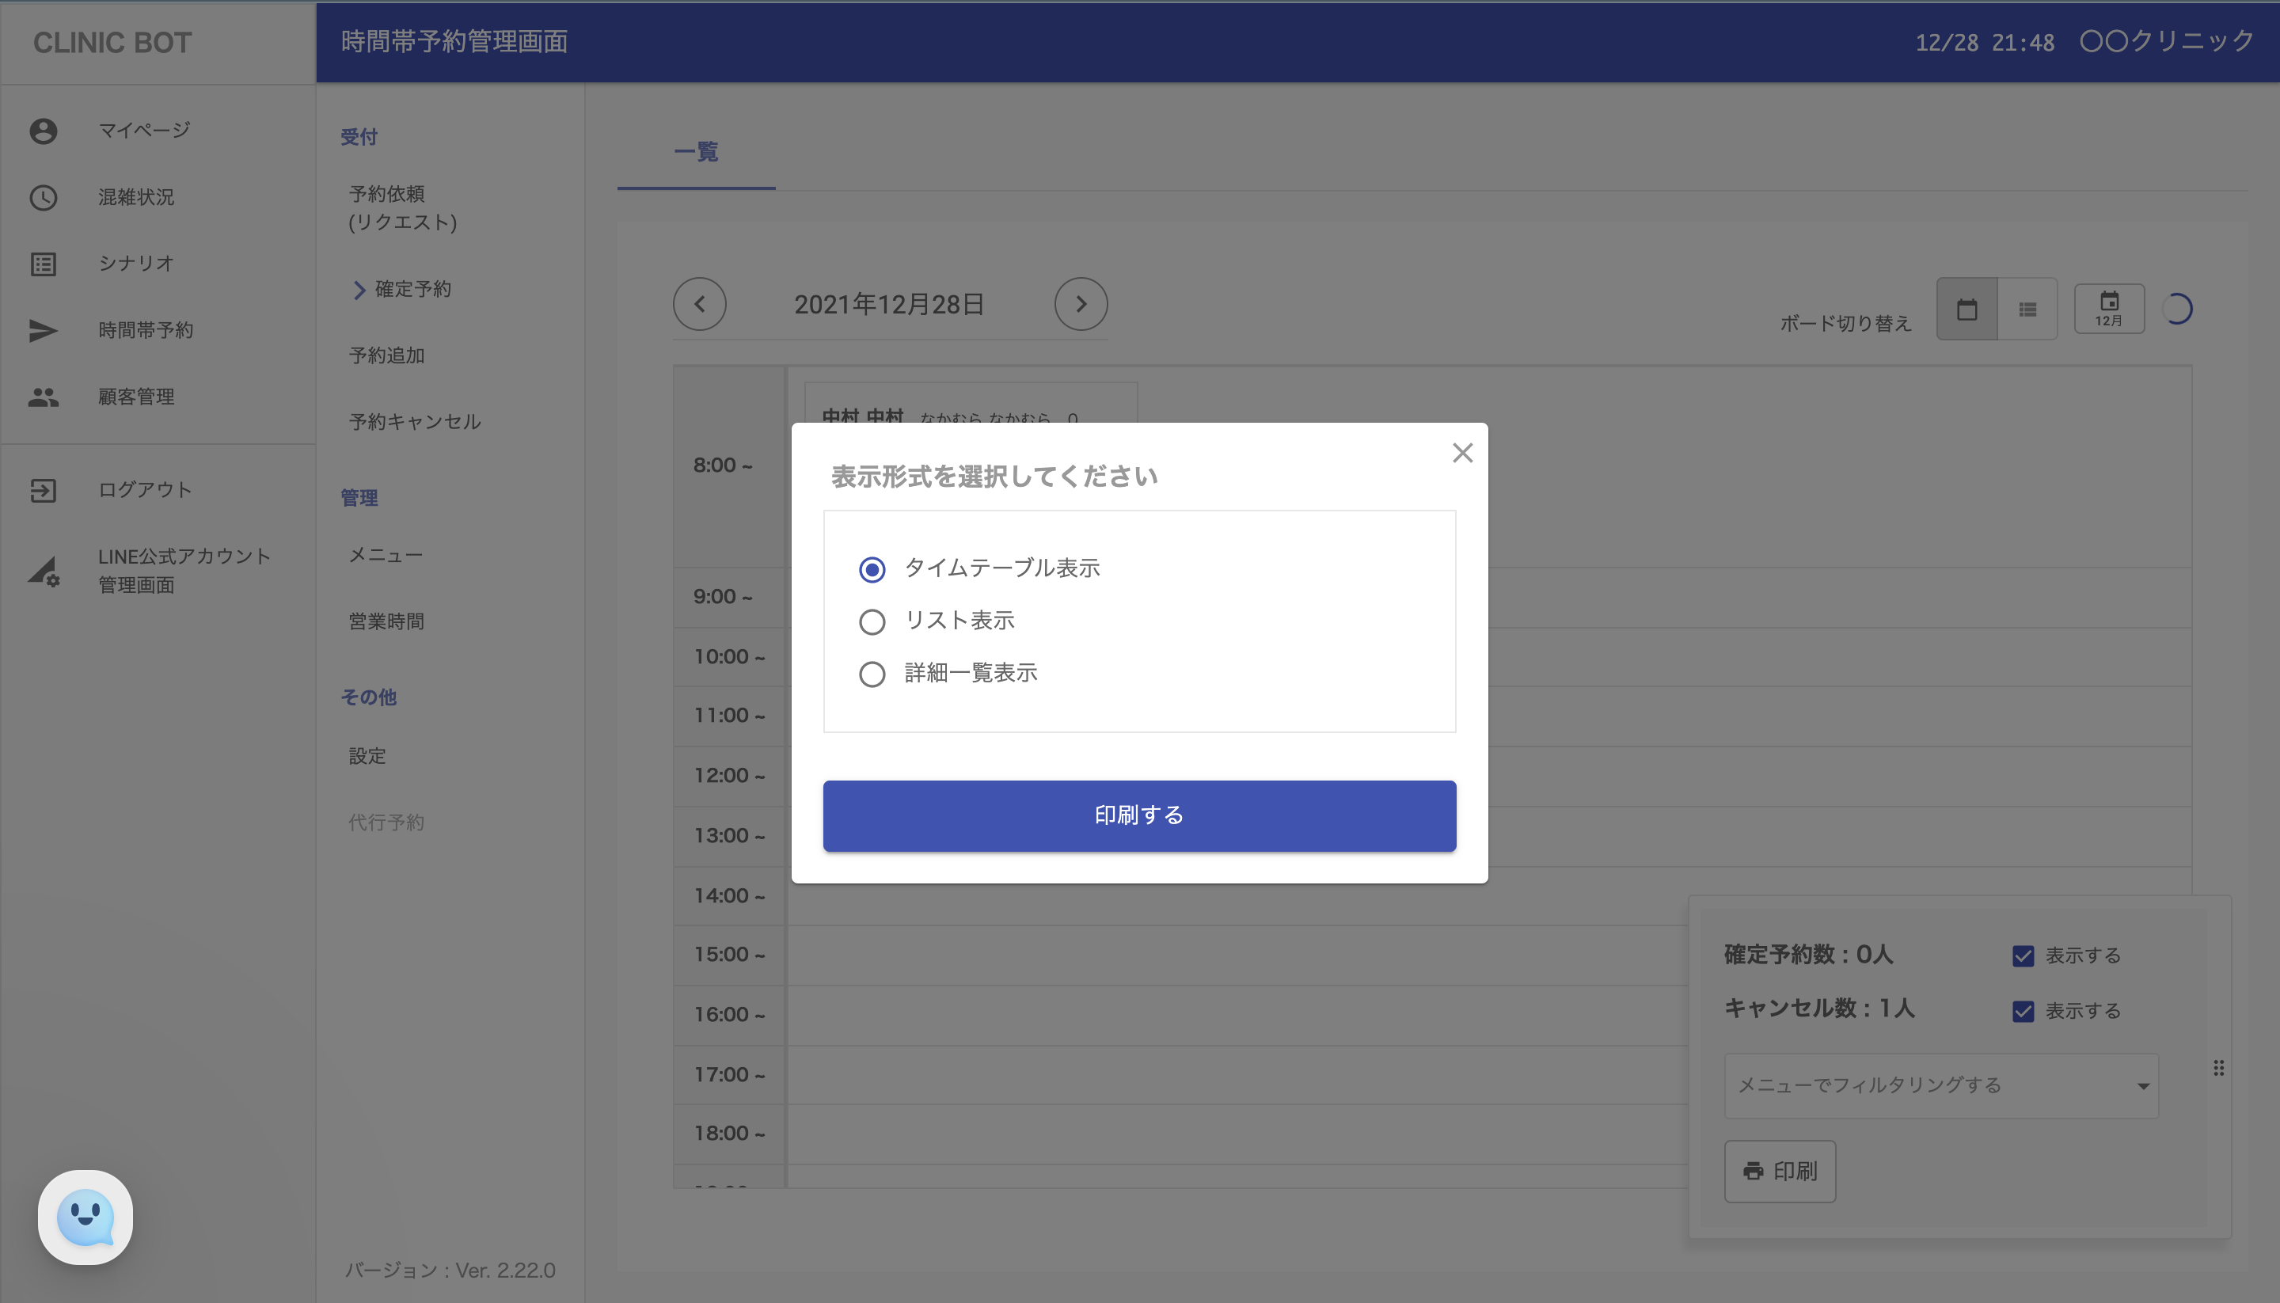Screen dimensions: 2280x1303
Task: Switch to calendar board view icon
Action: tap(1966, 310)
